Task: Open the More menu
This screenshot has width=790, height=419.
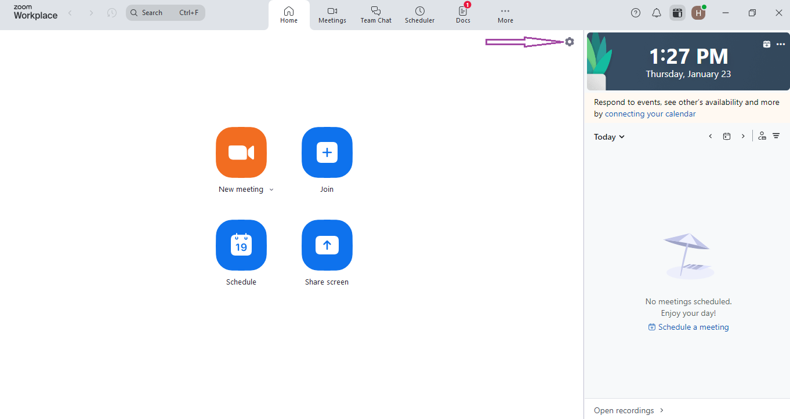Action: click(x=505, y=15)
